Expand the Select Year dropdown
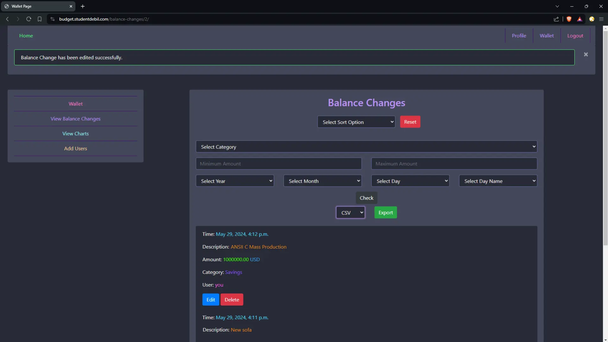 [235, 181]
